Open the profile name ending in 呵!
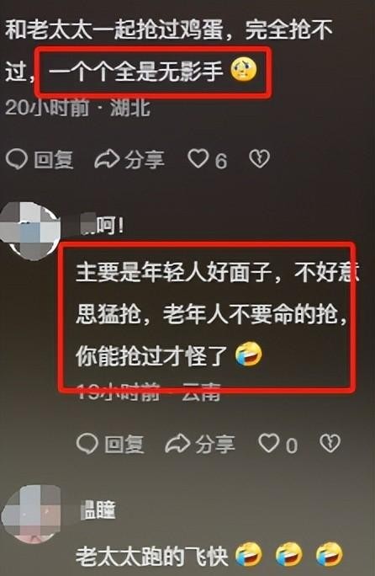 (x=102, y=225)
